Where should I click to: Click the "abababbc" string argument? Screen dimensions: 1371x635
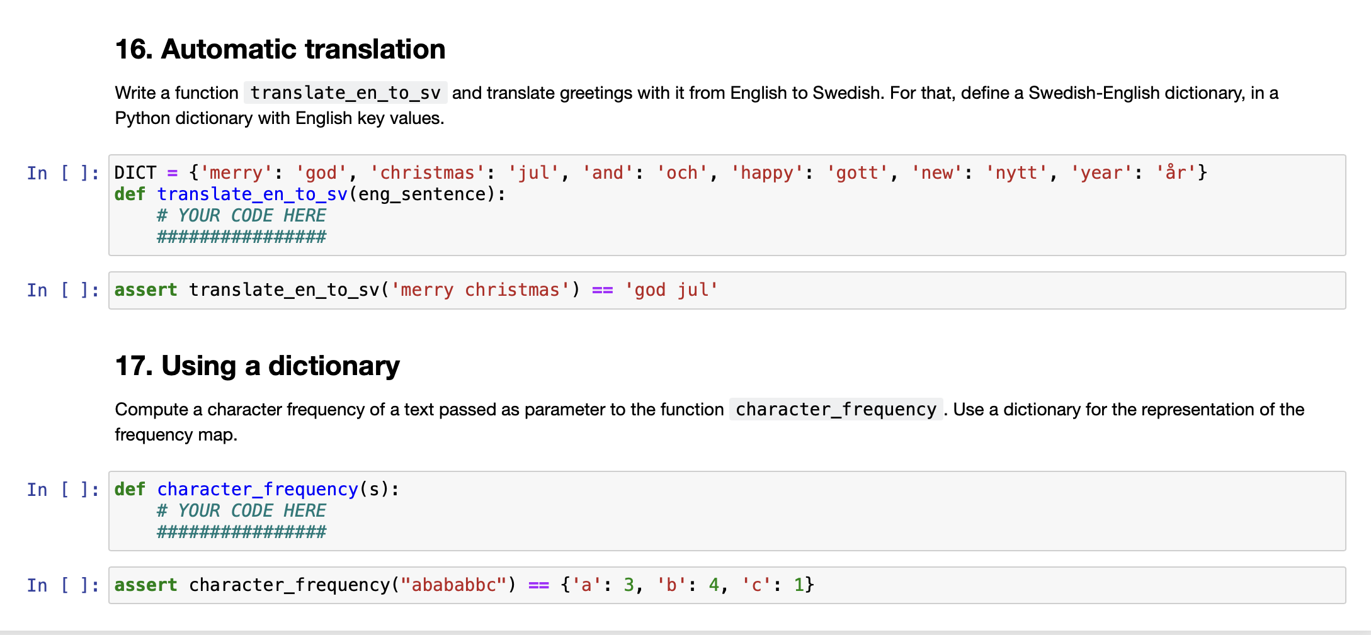point(453,585)
